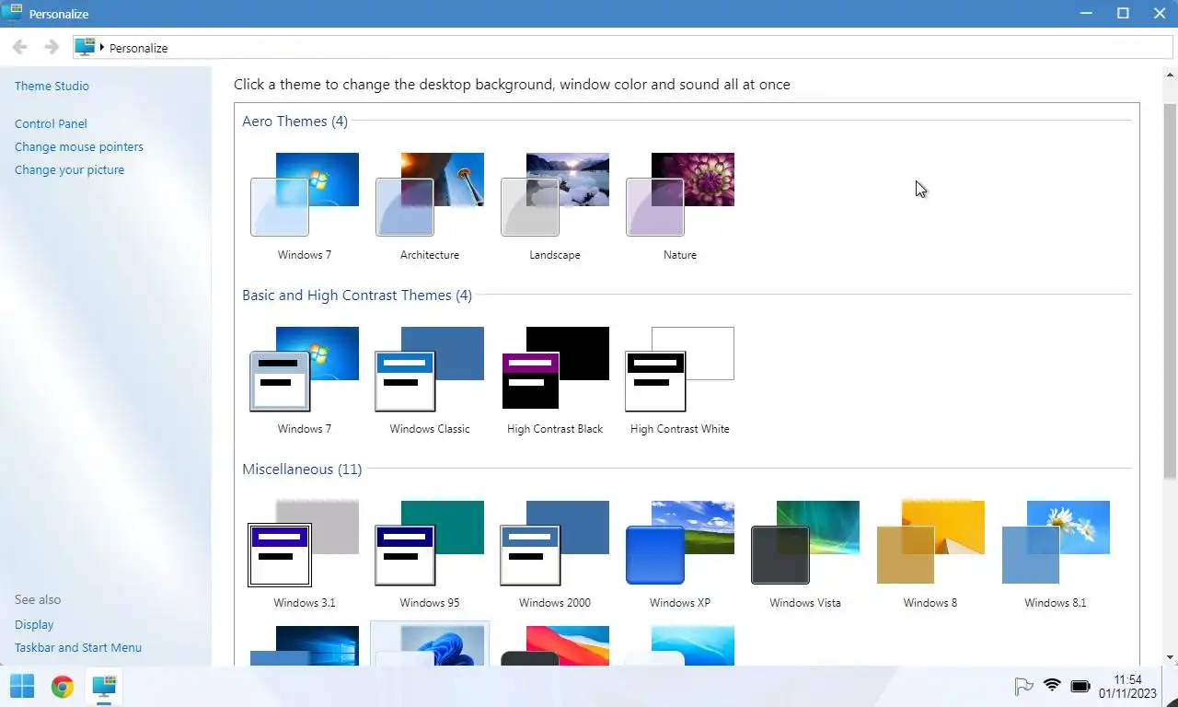Choose the Windows 2000 theme
The image size is (1178, 707).
pos(555,554)
